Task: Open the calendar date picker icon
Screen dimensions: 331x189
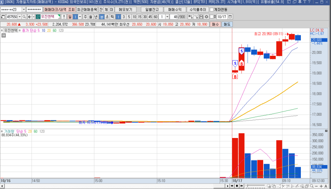Action: click(x=230, y=17)
